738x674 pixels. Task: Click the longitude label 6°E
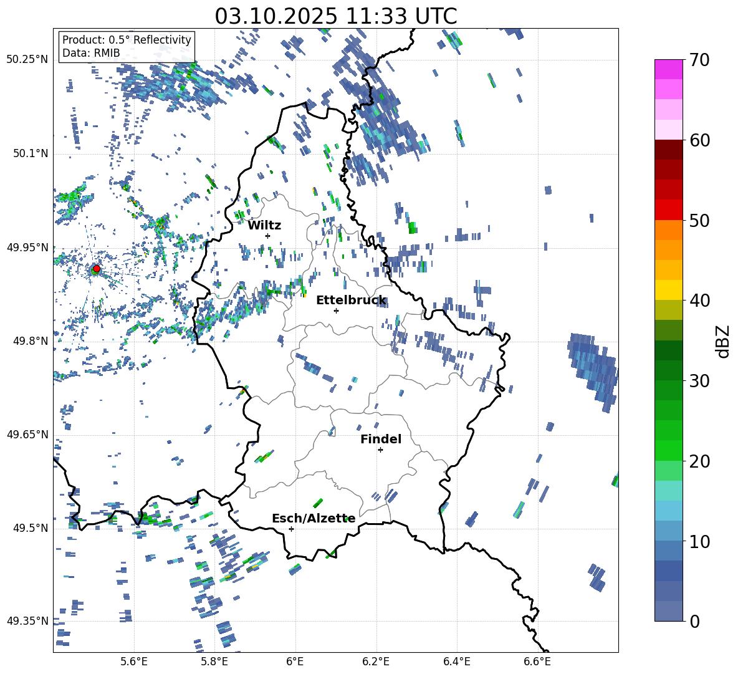(295, 662)
